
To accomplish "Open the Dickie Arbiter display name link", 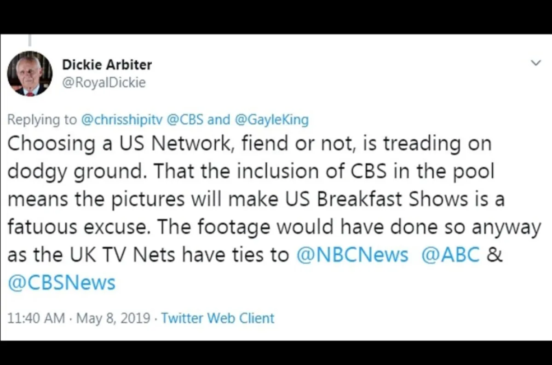I will tap(107, 65).
